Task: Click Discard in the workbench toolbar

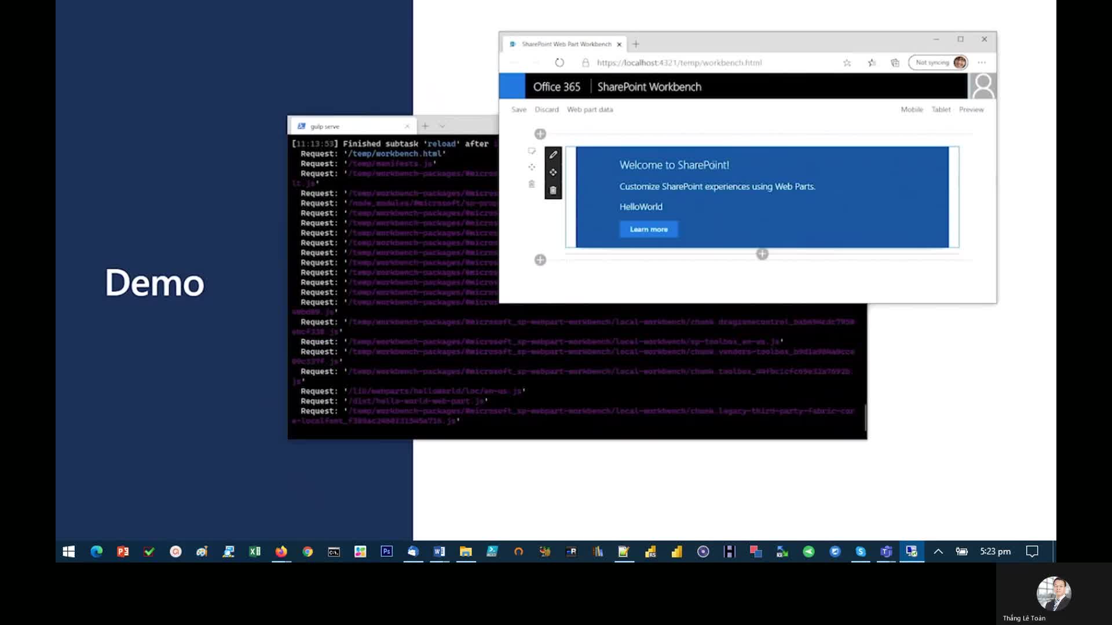Action: pos(547,109)
